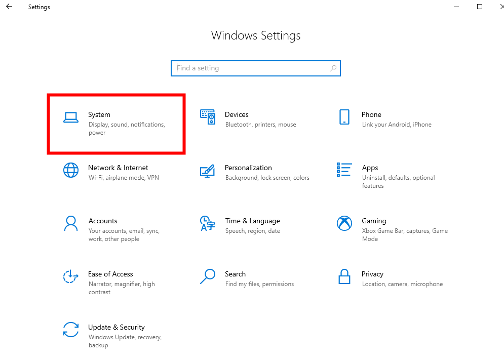The height and width of the screenshot is (362, 504).
Task: Click the Network & Internet globe icon
Action: pos(71,170)
